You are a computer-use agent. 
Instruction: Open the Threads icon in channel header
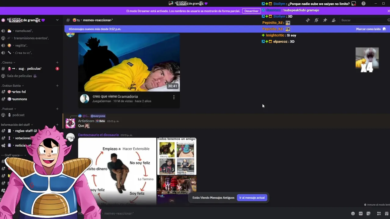tap(308, 20)
